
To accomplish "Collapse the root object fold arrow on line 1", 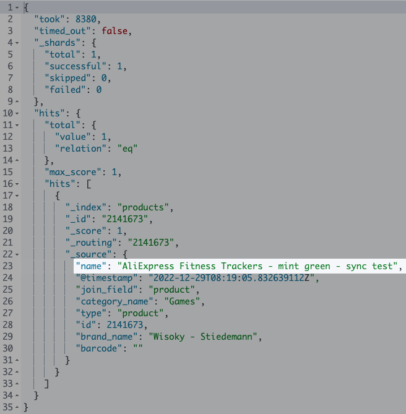I will pyautogui.click(x=17, y=7).
